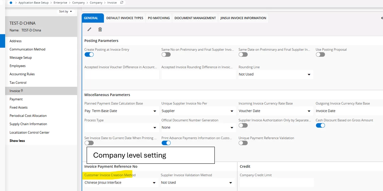Click the blue home dot icon
This screenshot has width=383, height=191.
point(11,2)
